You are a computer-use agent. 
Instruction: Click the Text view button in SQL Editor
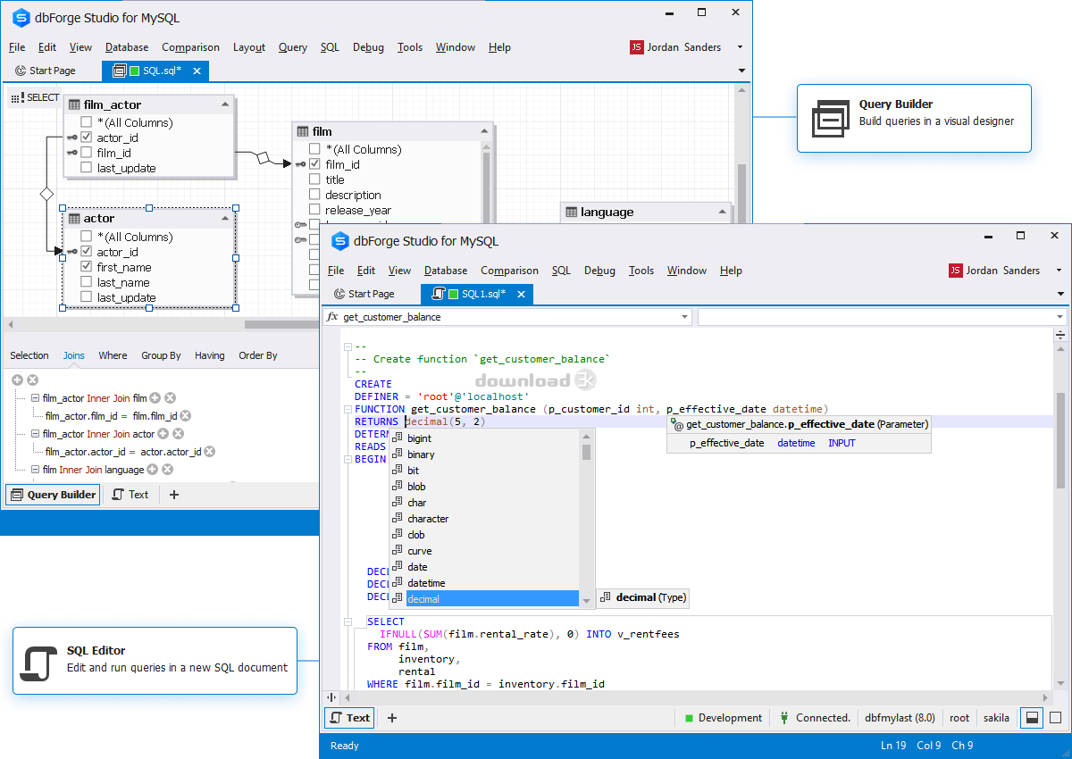pyautogui.click(x=349, y=718)
